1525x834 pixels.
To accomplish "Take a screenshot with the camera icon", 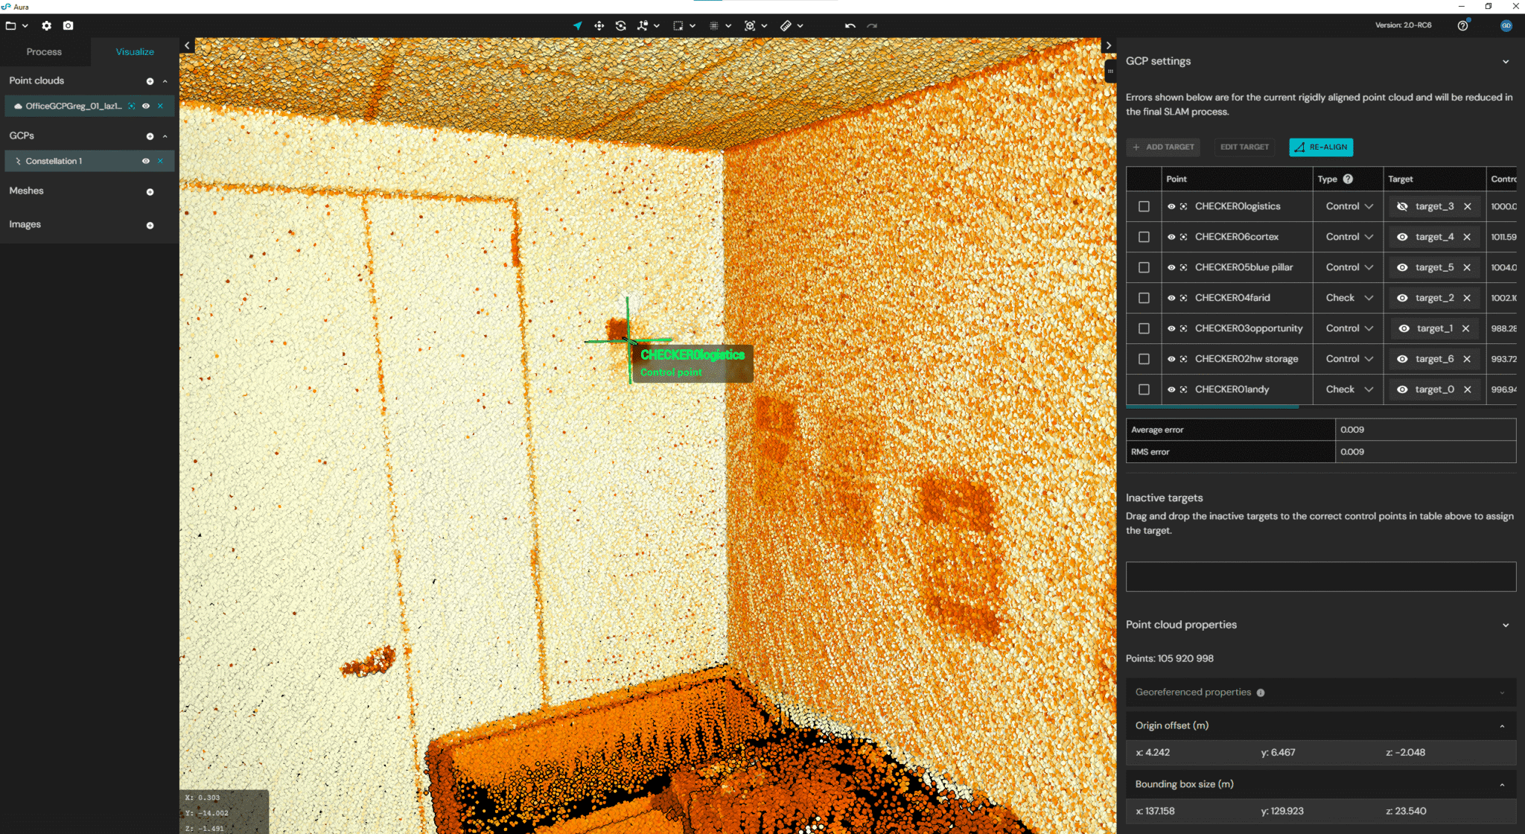I will pos(68,25).
